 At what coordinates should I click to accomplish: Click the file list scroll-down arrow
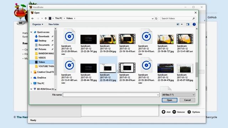click(197, 90)
